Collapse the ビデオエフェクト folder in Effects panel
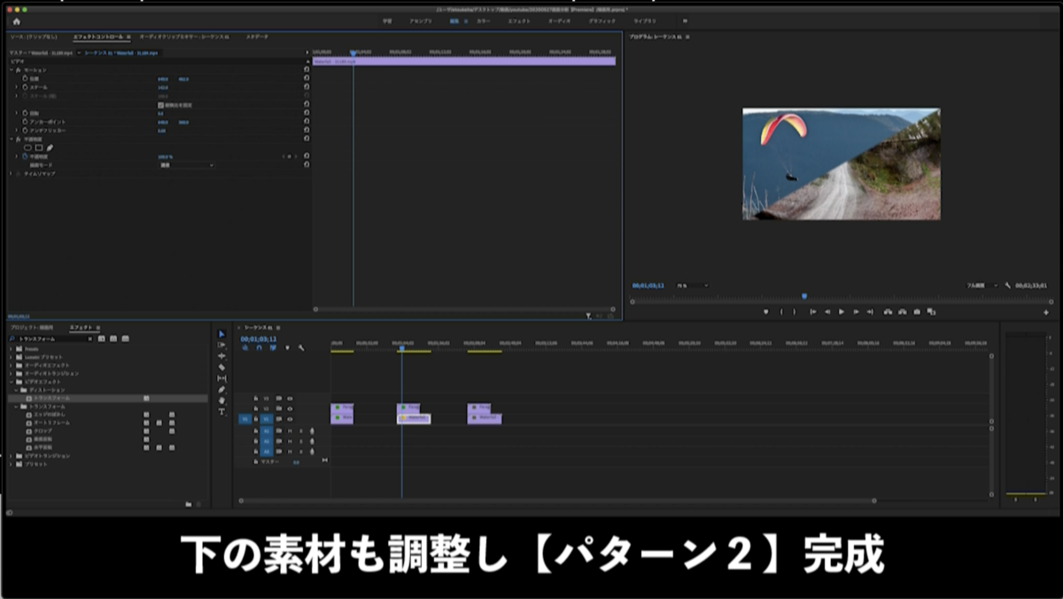 (x=11, y=379)
